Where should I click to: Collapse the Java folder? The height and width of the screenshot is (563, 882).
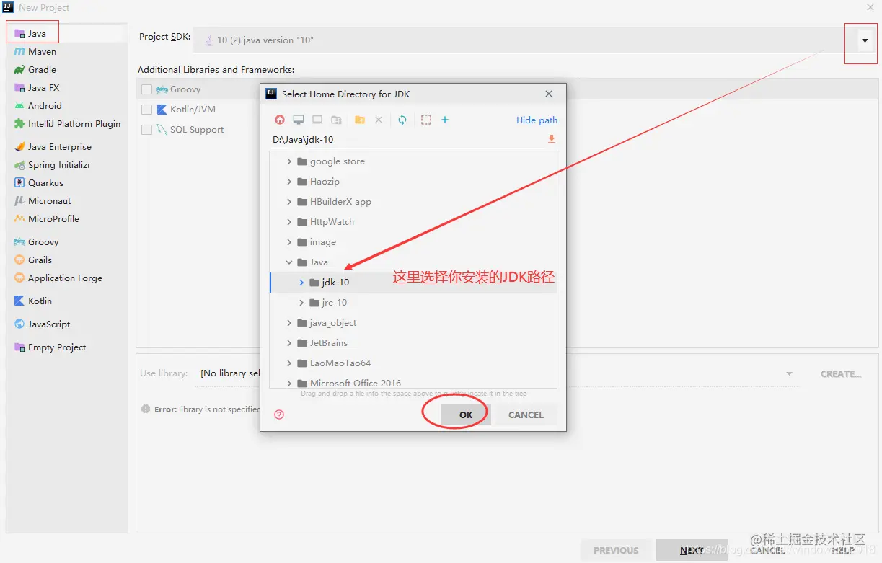pyautogui.click(x=289, y=262)
